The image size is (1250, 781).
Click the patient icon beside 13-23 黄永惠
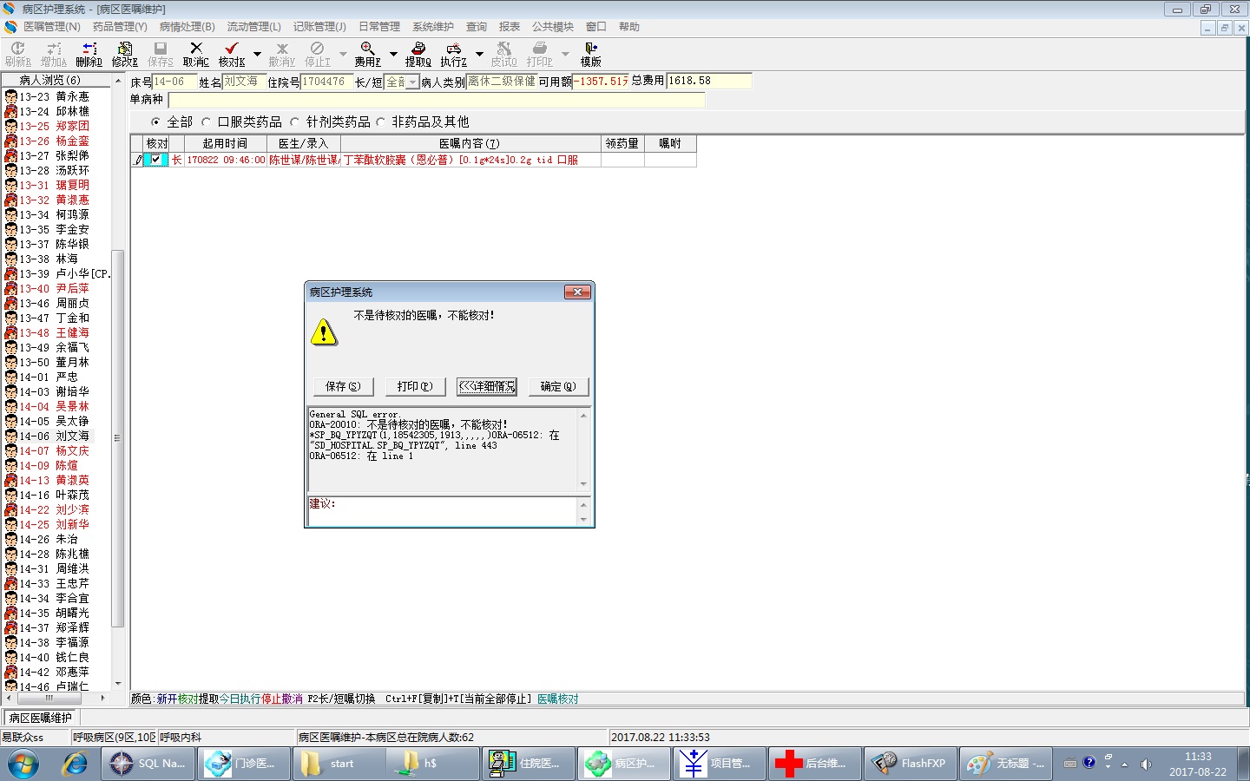pos(10,96)
